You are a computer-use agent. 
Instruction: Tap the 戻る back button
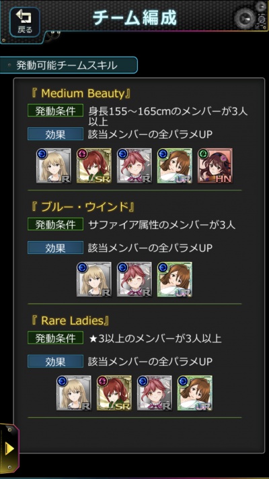pos(24,22)
